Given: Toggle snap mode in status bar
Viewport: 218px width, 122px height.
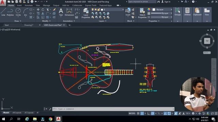Looking at the screenshot, I should click(x=142, y=114).
